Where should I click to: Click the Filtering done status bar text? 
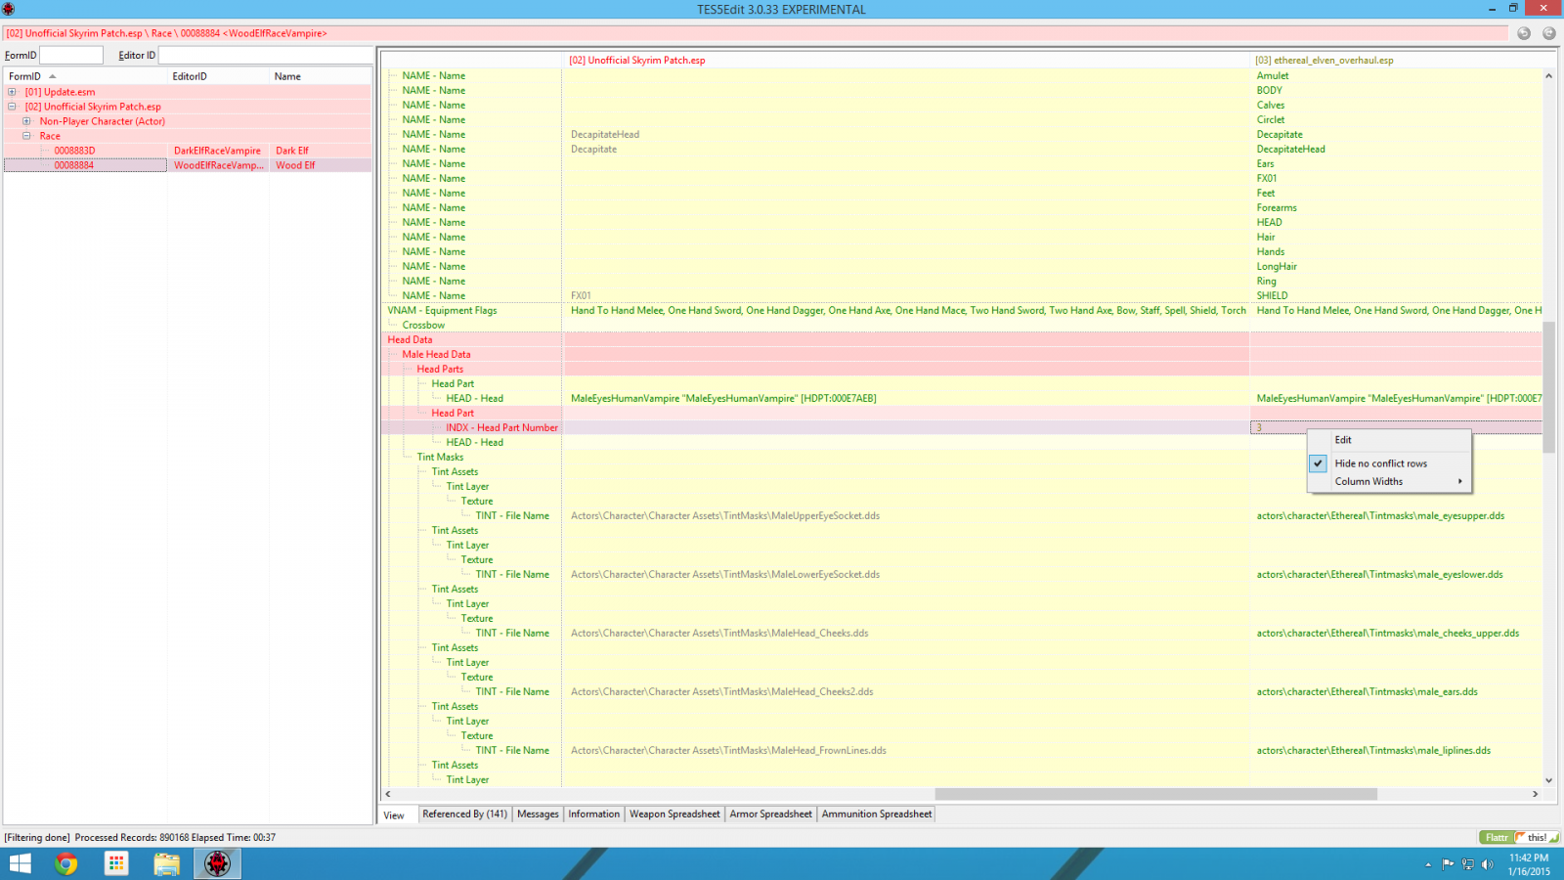(37, 838)
